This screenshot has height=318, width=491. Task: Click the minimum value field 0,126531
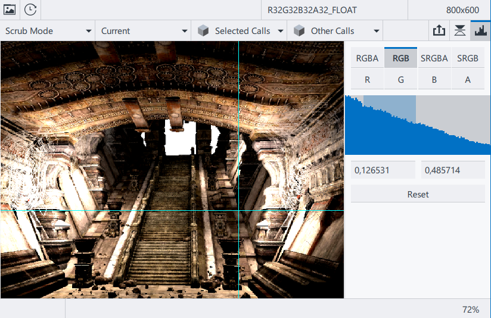point(383,170)
